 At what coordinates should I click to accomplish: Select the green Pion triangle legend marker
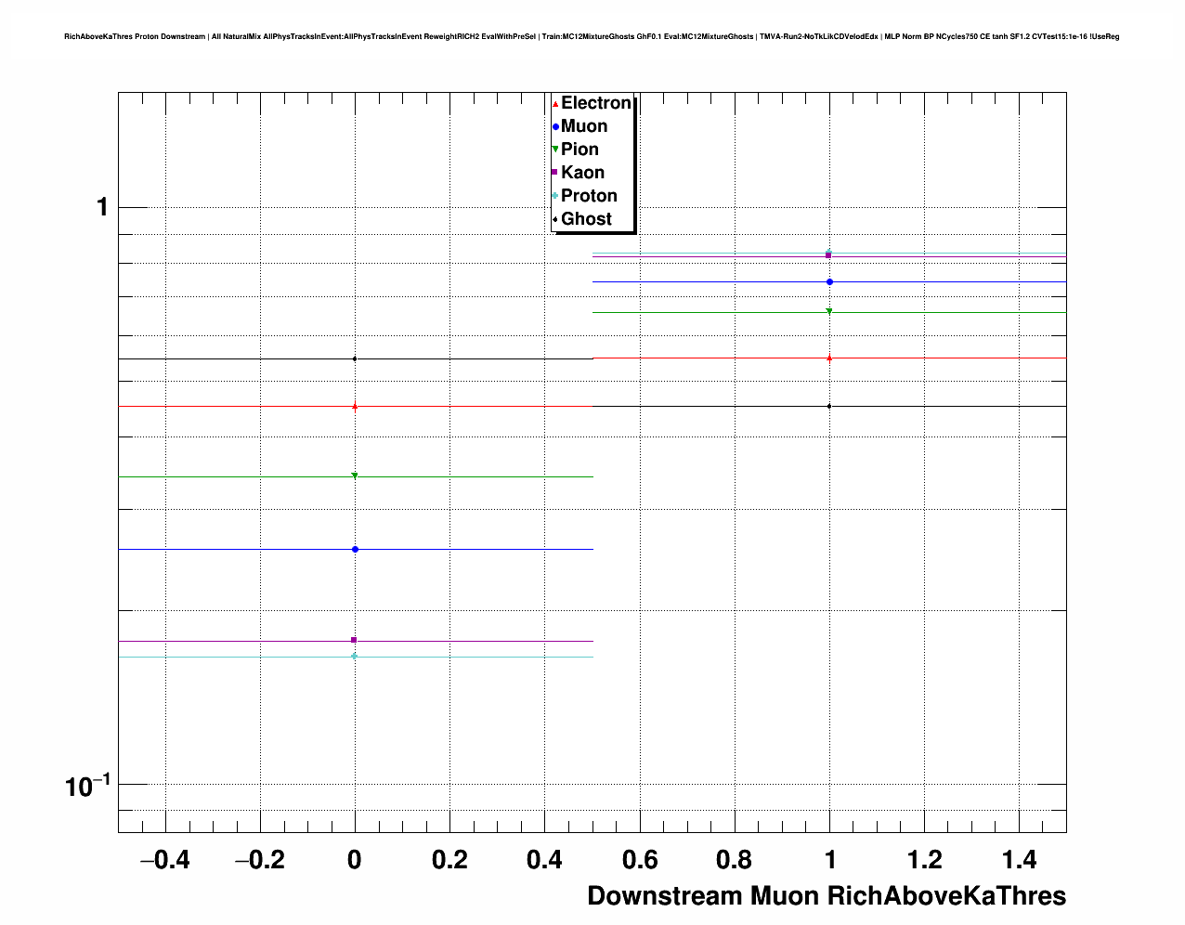555,150
